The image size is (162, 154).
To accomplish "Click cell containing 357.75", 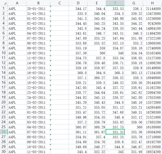I will [115, 127].
